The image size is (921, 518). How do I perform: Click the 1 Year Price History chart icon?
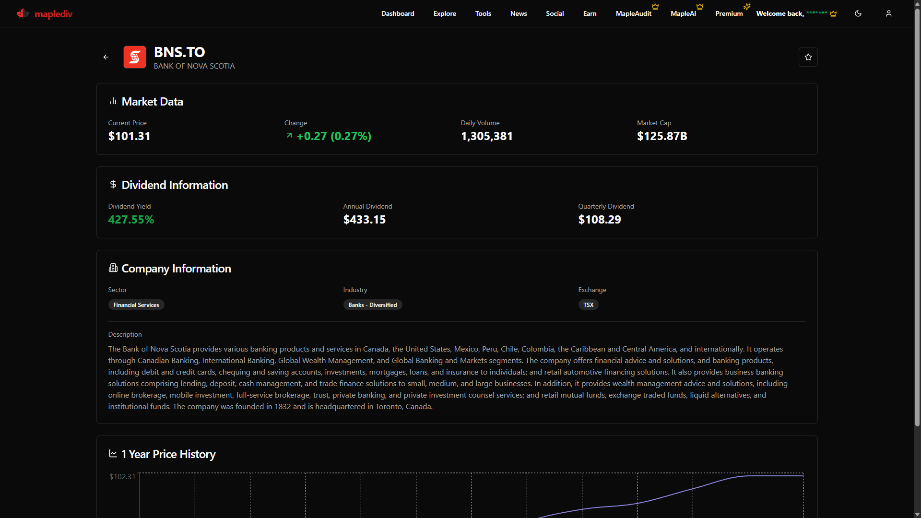(x=112, y=454)
